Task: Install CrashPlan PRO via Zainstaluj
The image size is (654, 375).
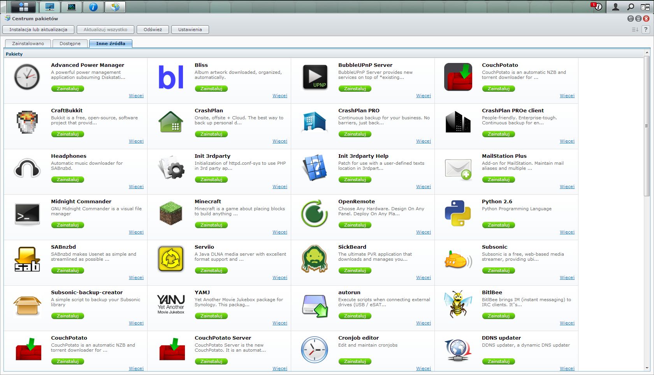Action: pos(355,134)
